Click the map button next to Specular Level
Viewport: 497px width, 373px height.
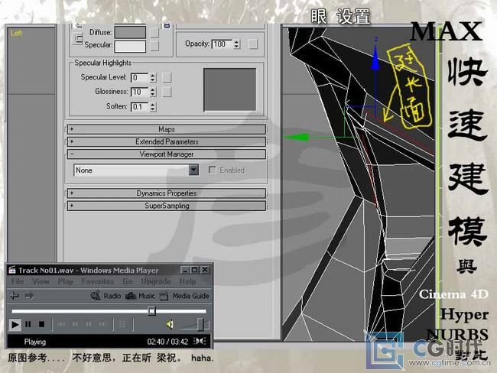167,77
